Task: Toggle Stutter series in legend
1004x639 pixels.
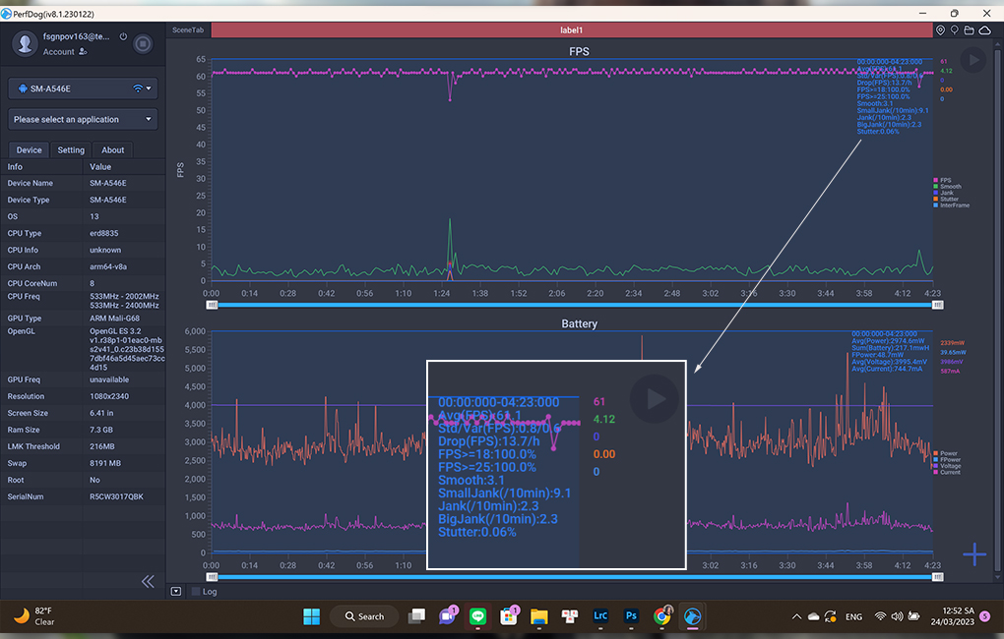Action: [x=946, y=199]
